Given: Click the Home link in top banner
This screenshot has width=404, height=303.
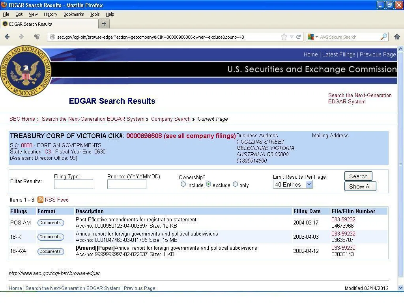Looking at the screenshot, I should tap(310, 54).
